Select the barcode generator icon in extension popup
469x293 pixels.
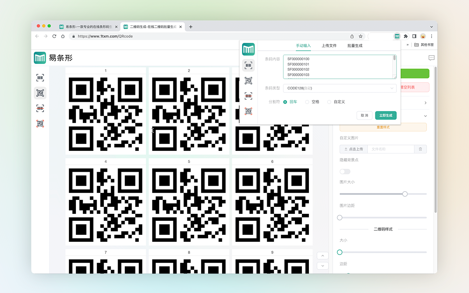click(x=248, y=65)
